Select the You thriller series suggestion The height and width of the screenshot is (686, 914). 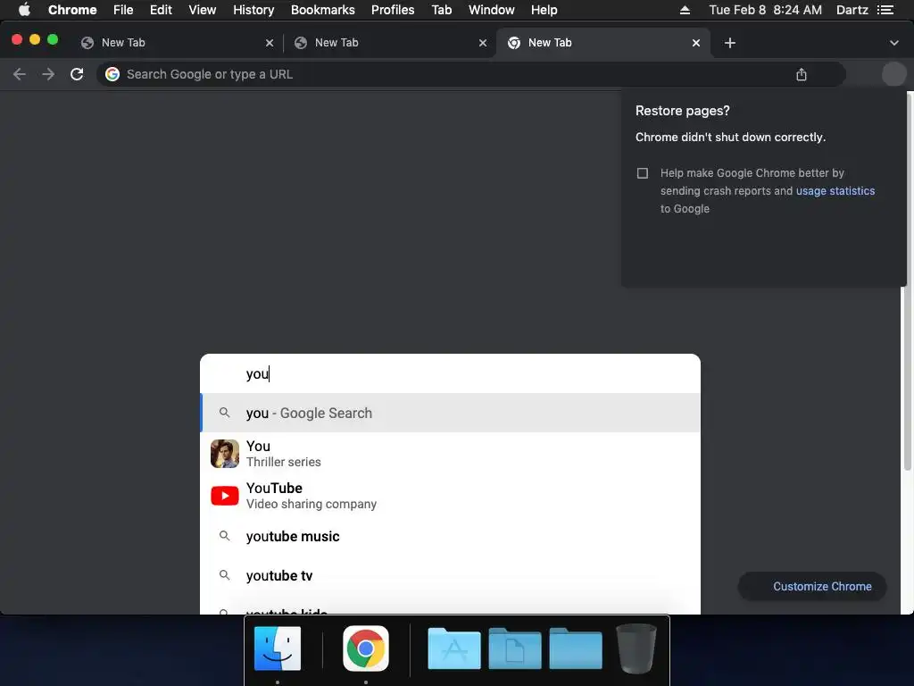point(450,454)
